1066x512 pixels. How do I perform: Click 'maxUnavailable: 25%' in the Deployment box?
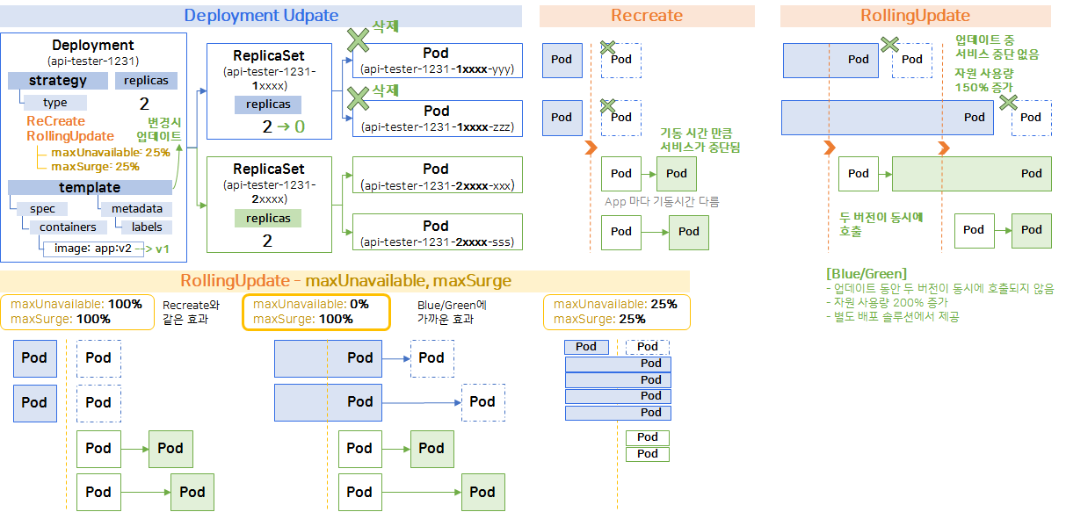pos(111,152)
